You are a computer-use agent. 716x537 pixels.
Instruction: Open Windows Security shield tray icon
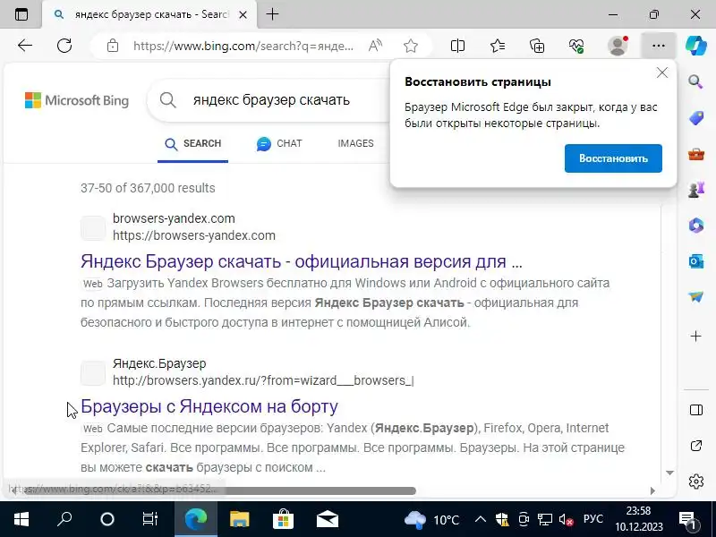502,519
